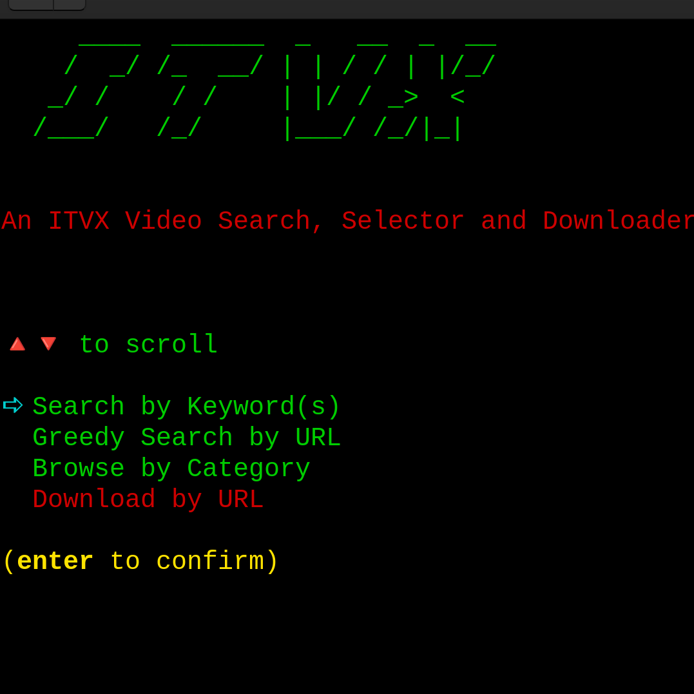Click the word Downloader in the subtitle
Image resolution: width=694 pixels, height=694 pixels.
[x=618, y=221]
